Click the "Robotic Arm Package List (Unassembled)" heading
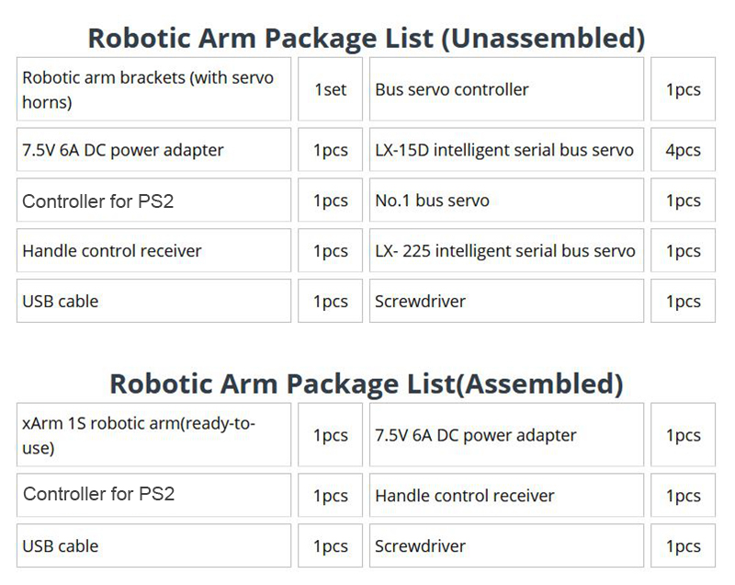 click(366, 39)
